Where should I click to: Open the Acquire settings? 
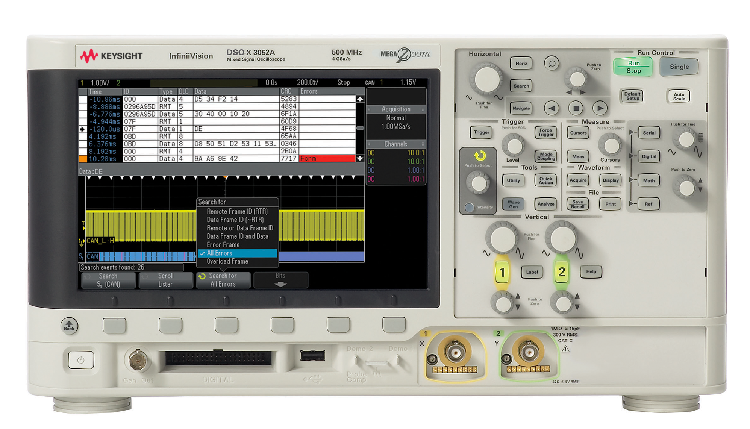(x=578, y=180)
